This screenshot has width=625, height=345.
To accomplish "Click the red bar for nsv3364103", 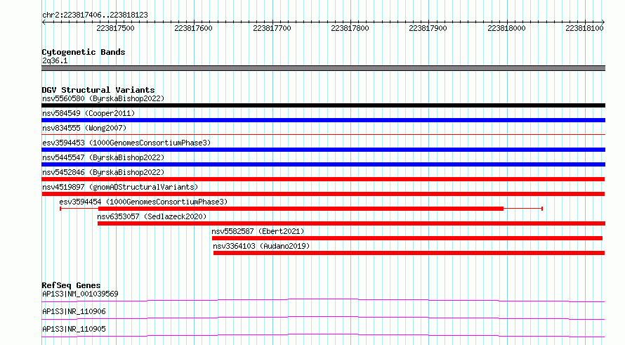I will 409,253.
